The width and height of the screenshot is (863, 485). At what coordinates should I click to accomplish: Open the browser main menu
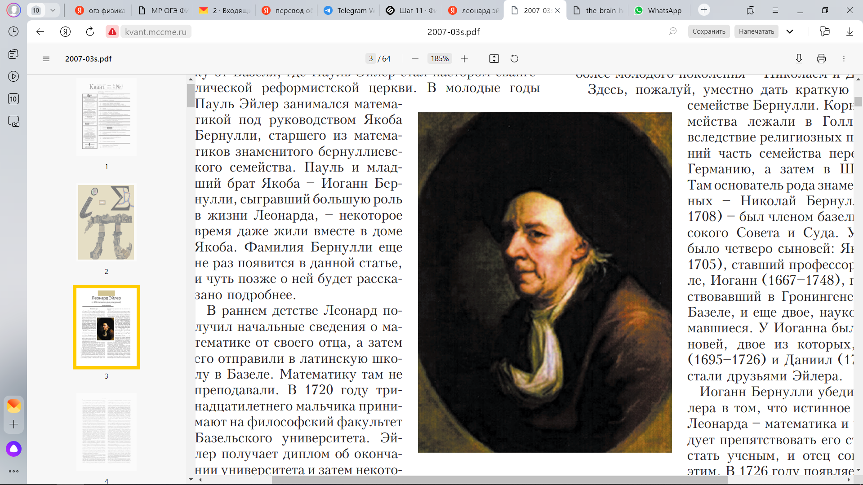coord(775,10)
